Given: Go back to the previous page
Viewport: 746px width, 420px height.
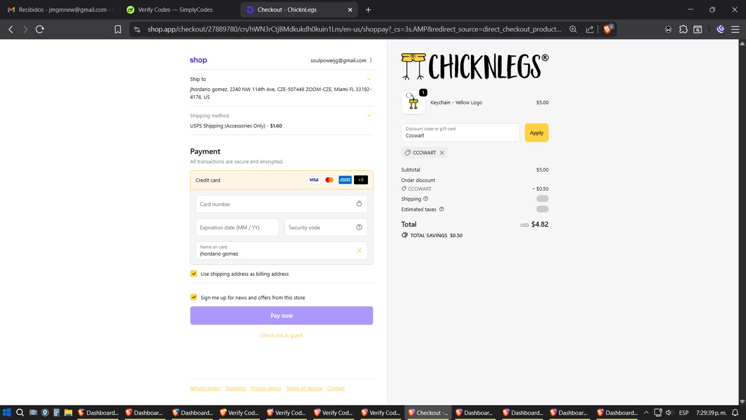Looking at the screenshot, I should (11, 29).
